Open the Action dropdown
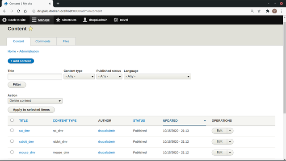286x161 pixels. click(35, 101)
